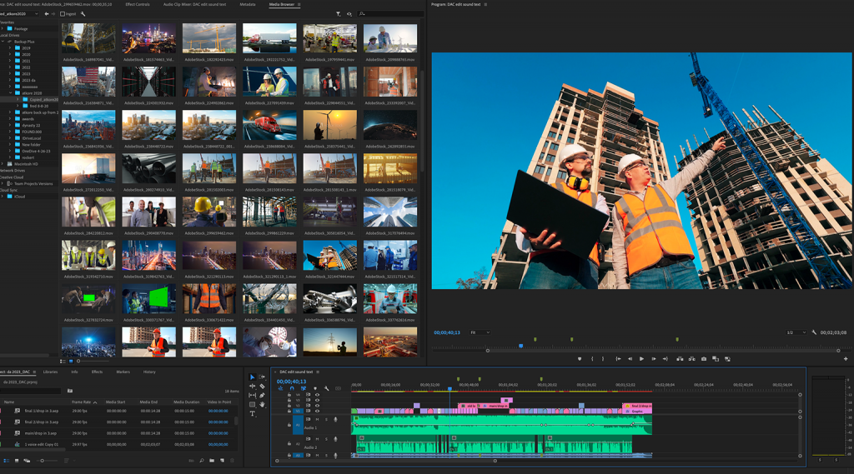Open the Fit zoom level dropdown
Screen dimensions: 854x474
pyautogui.click(x=480, y=332)
